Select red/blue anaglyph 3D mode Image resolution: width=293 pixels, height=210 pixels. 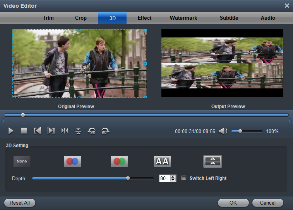click(x=72, y=161)
